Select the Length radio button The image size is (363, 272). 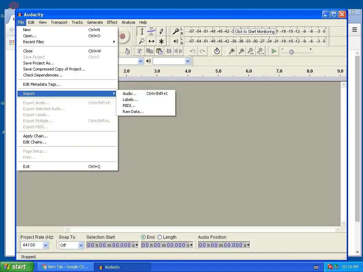tap(160, 237)
